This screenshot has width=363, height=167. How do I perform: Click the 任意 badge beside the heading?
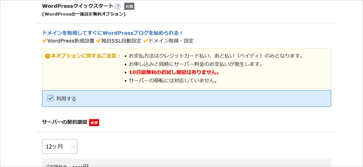tap(129, 6)
